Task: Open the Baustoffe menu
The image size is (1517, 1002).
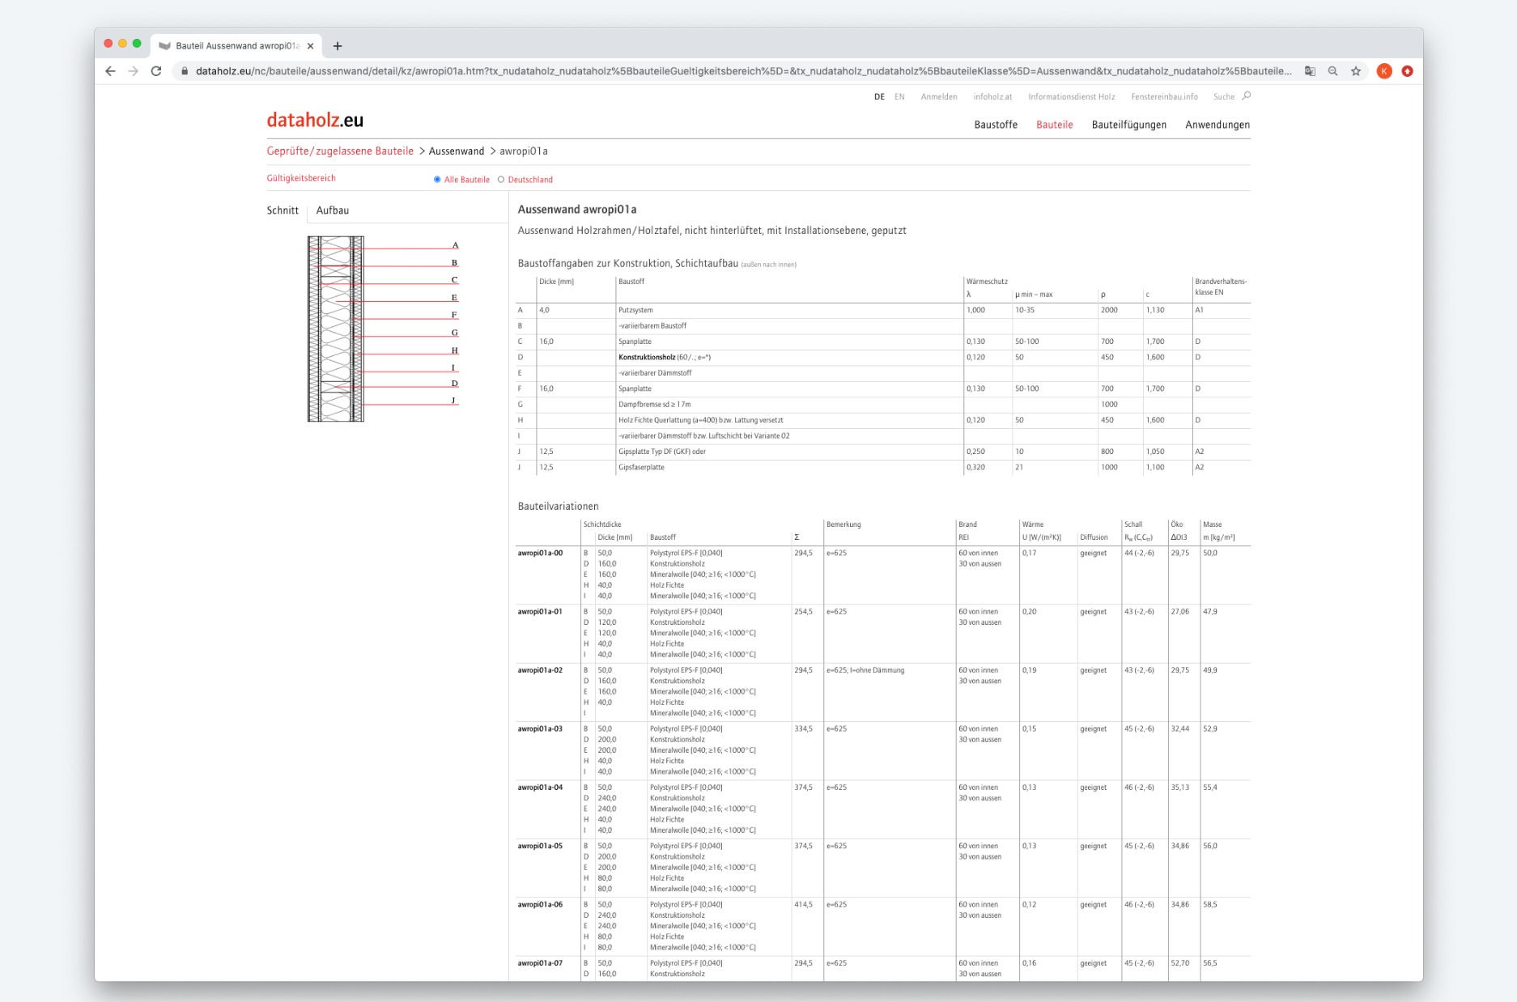Action: (996, 125)
